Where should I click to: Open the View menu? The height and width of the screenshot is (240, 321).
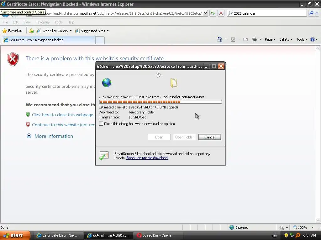pyautogui.click(x=27, y=22)
